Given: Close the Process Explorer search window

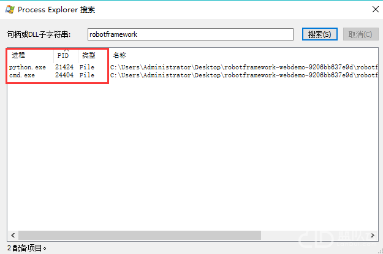Looking at the screenshot, I should click(376, 9).
